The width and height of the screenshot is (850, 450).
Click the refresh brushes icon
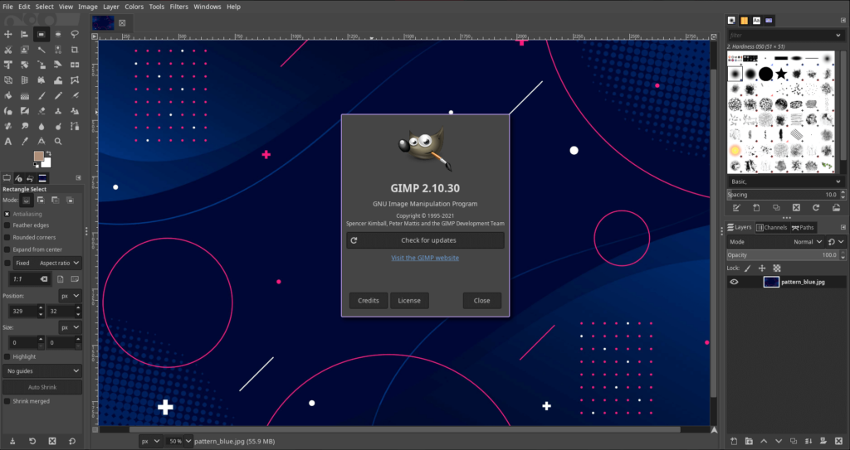coord(816,207)
